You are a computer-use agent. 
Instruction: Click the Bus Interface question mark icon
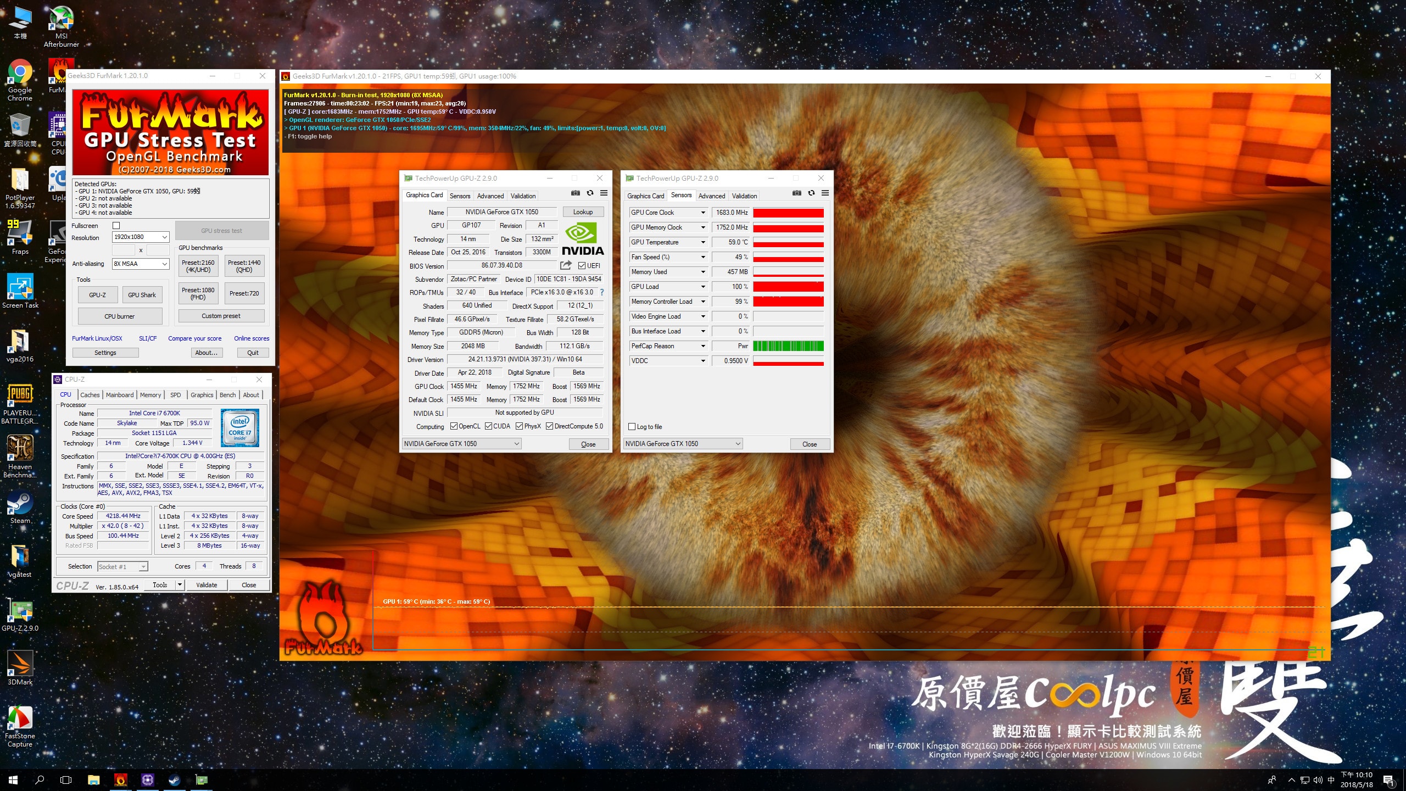coord(602,292)
